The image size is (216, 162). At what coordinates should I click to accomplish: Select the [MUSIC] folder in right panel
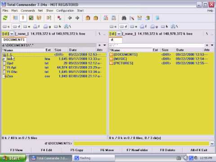point(161,59)
